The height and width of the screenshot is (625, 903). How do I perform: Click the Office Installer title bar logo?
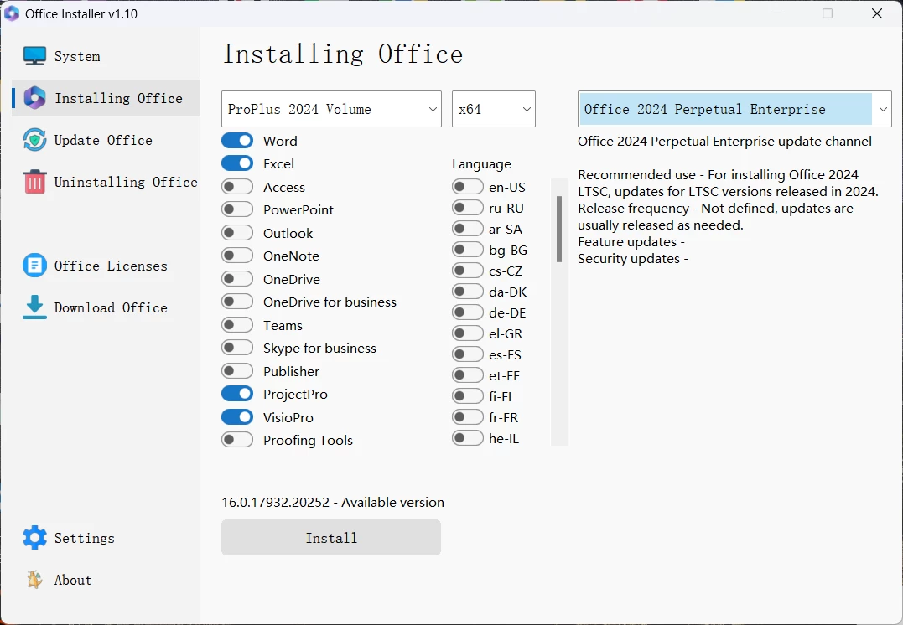[x=12, y=13]
